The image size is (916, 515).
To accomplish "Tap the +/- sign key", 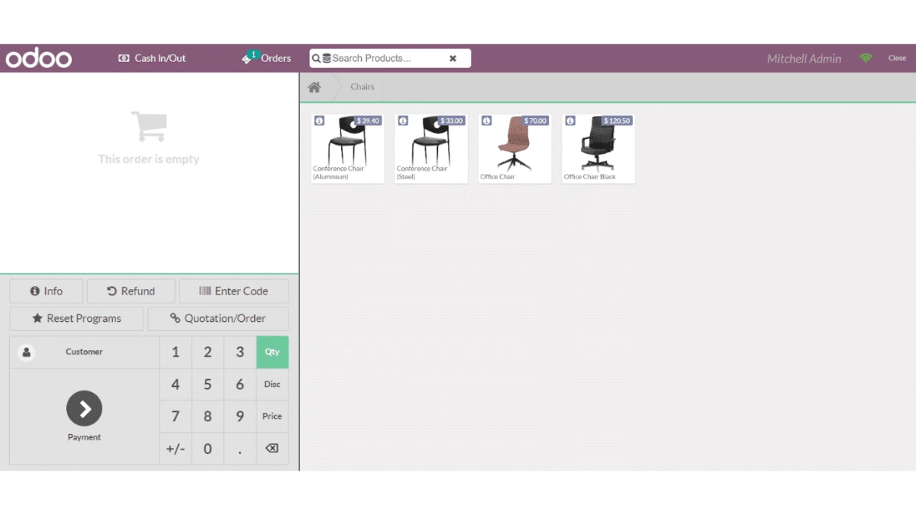I will click(176, 449).
